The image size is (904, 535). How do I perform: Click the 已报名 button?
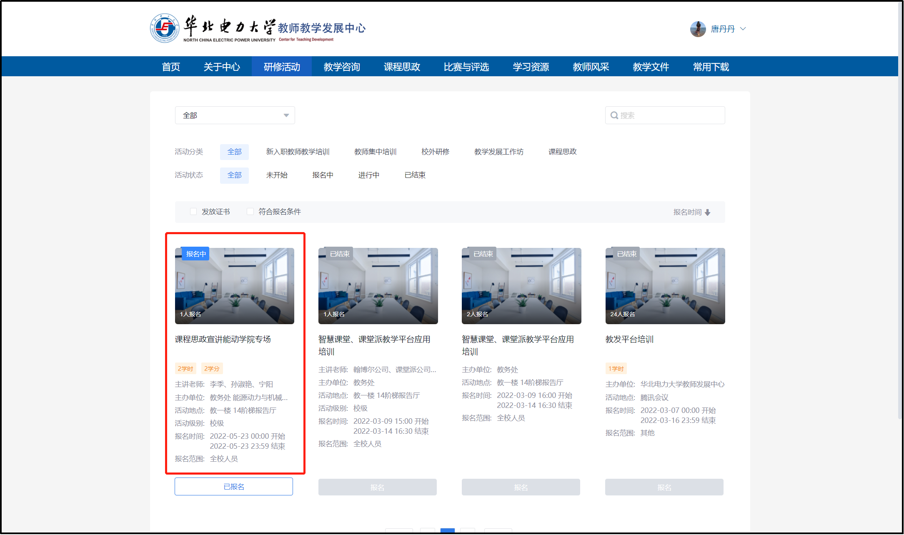(234, 487)
